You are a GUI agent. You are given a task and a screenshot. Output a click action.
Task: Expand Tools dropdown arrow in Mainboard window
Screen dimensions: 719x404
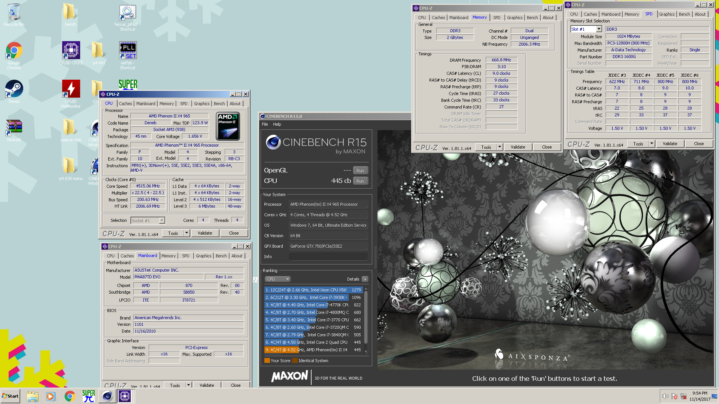pos(188,385)
